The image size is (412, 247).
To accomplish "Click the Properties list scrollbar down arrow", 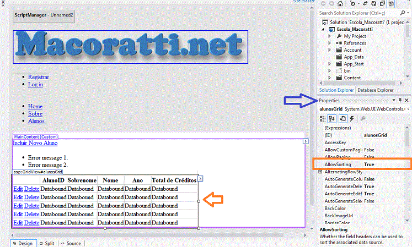I will click(407, 221).
